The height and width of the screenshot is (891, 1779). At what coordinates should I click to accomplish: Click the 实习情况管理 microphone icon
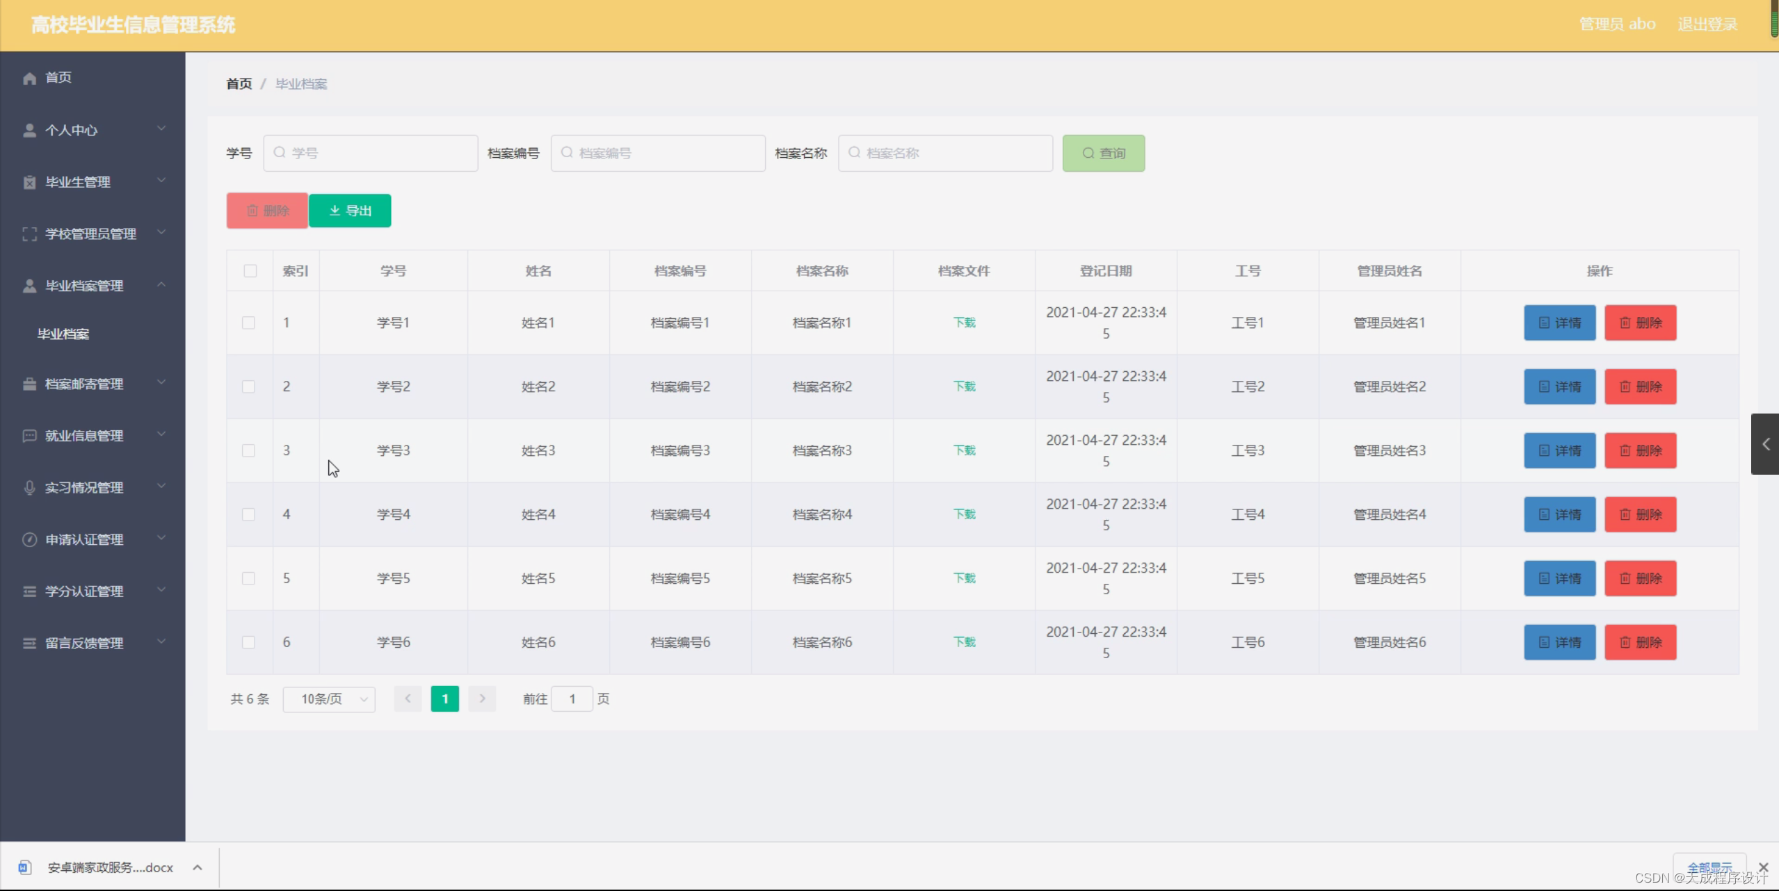29,488
